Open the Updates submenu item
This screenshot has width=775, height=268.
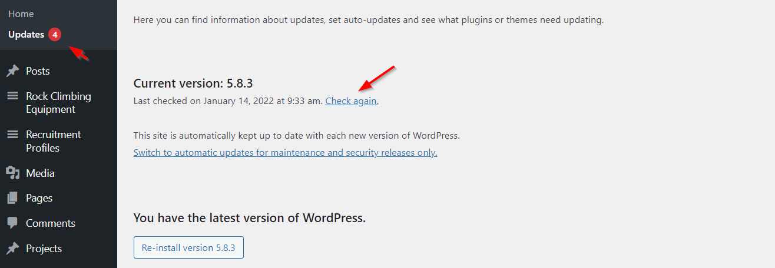point(27,35)
